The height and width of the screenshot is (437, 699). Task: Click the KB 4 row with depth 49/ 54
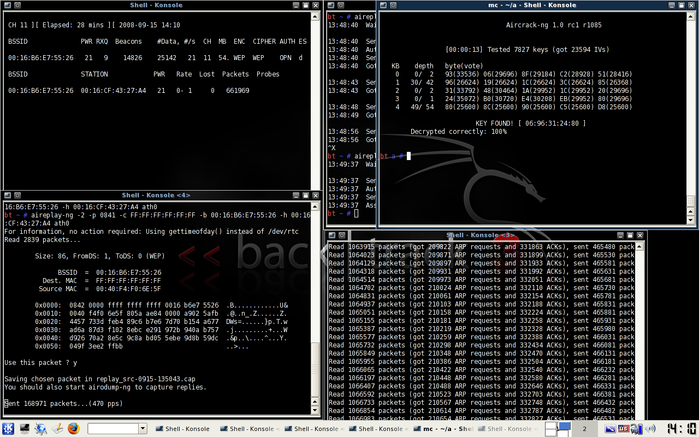coord(513,107)
